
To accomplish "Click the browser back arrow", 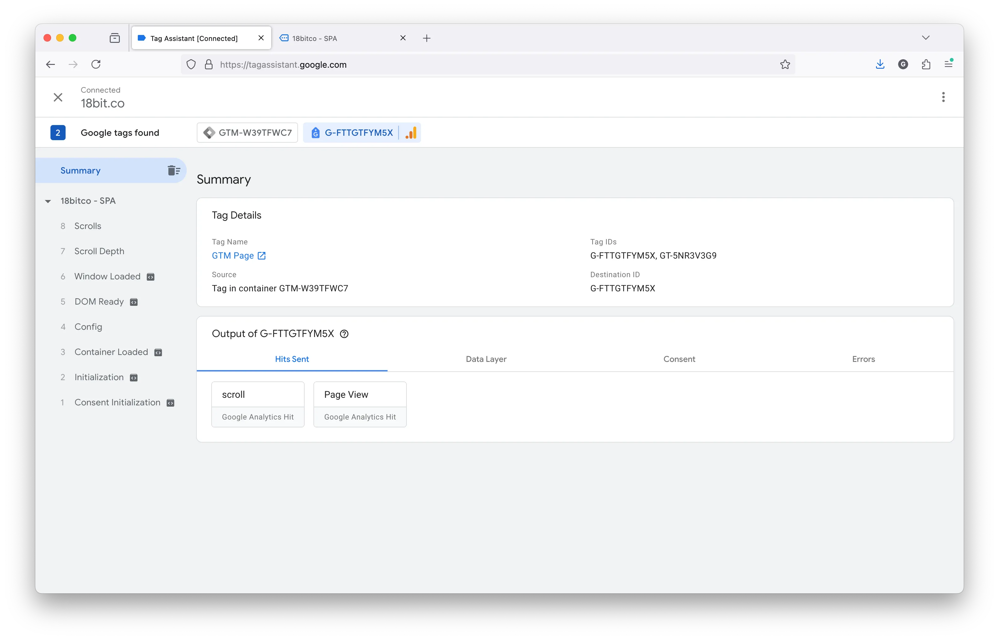I will pos(50,65).
